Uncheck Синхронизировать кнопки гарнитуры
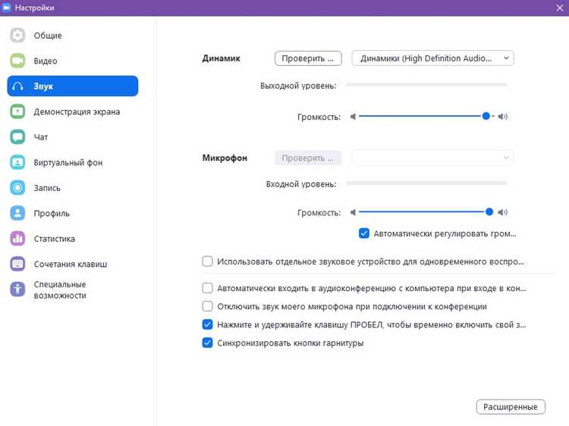Viewport: 569px width, 426px height. [207, 343]
